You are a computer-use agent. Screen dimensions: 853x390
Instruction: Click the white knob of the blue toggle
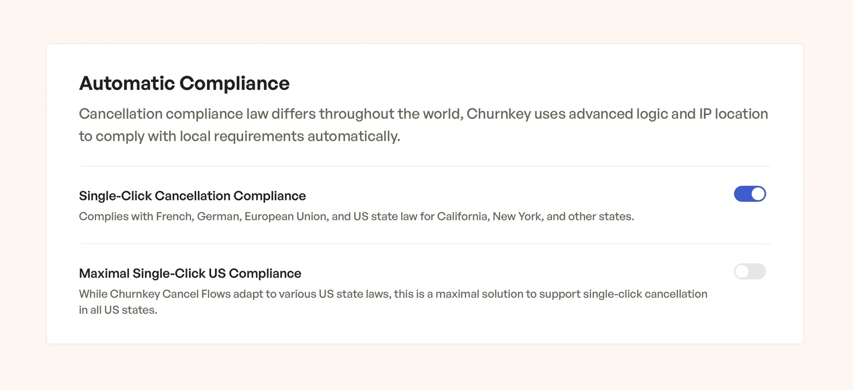(758, 194)
